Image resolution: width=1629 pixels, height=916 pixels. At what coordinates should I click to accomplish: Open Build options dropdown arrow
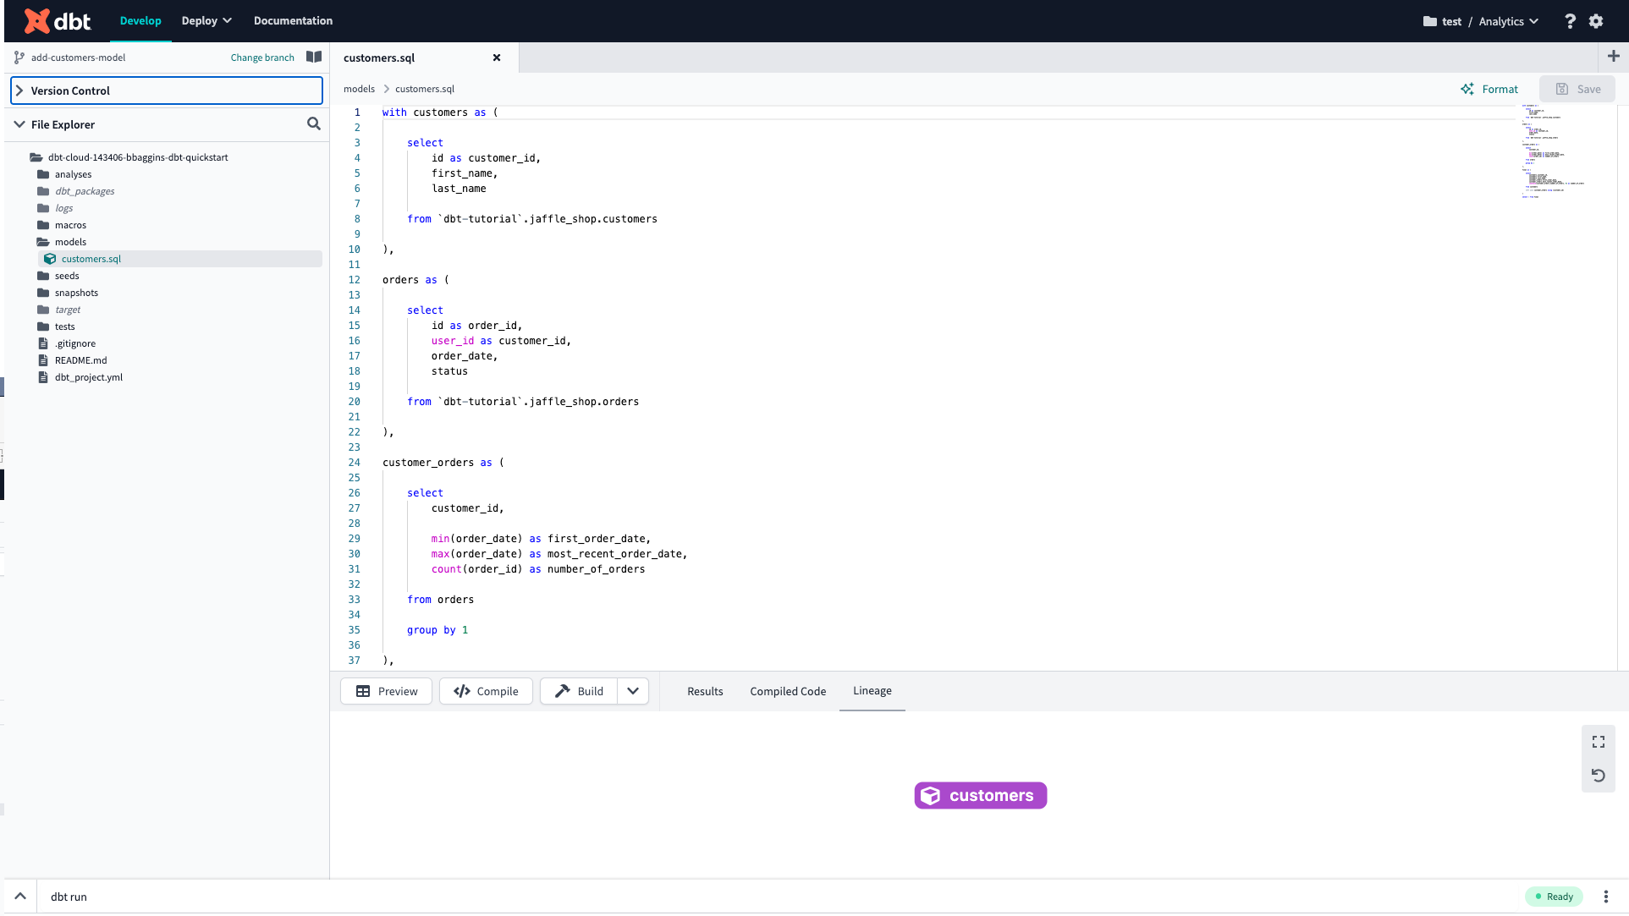(x=633, y=691)
